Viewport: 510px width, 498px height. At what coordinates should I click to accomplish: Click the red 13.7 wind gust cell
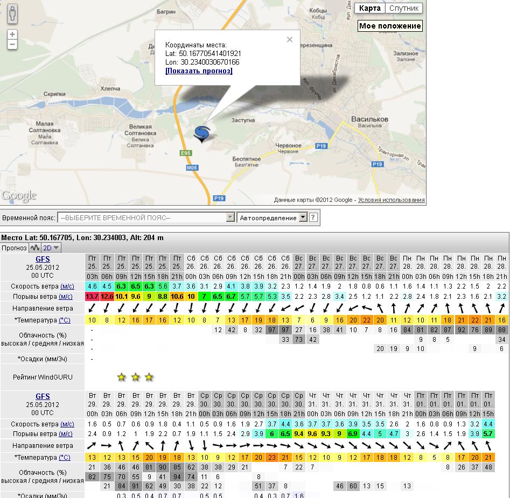tap(92, 297)
